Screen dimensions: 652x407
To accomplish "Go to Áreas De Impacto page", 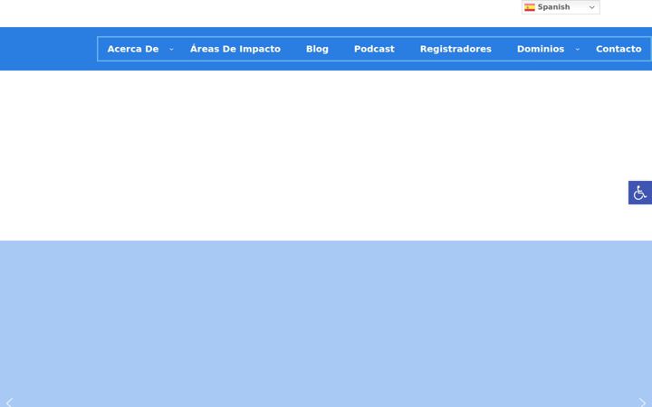I will [x=235, y=49].
